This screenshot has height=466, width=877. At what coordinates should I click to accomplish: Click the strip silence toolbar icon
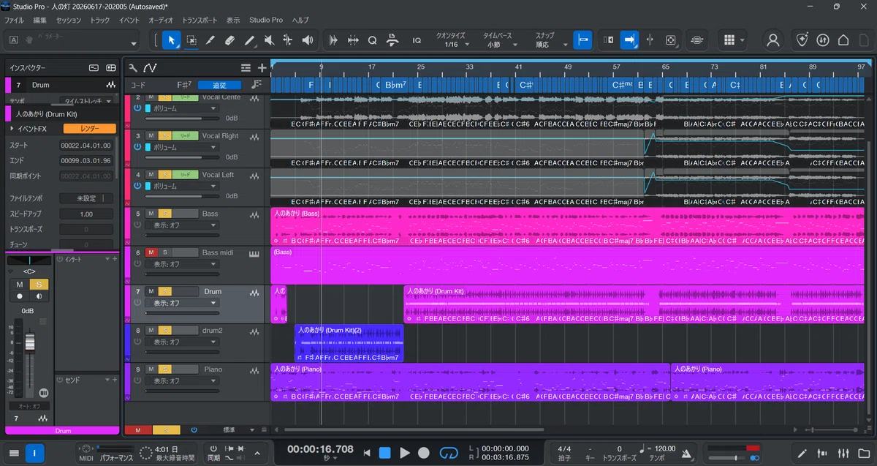(353, 40)
